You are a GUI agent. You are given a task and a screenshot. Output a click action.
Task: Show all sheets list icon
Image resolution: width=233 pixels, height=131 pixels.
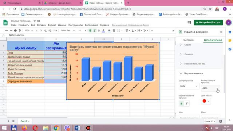click(13, 121)
